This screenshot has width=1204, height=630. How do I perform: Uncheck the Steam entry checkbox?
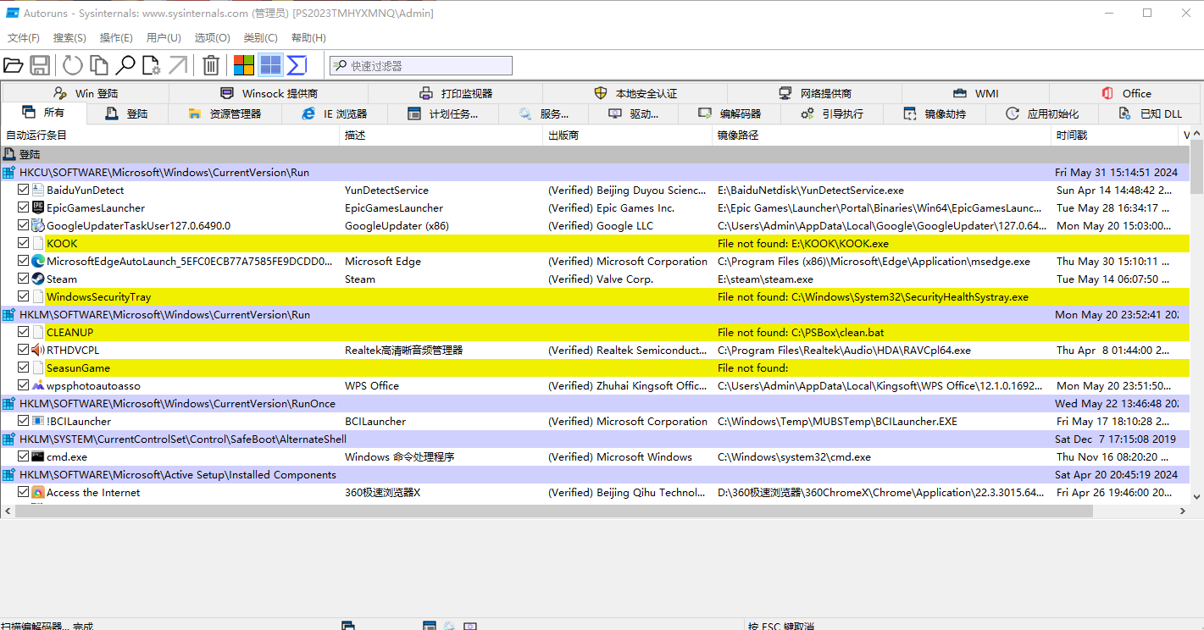click(24, 279)
